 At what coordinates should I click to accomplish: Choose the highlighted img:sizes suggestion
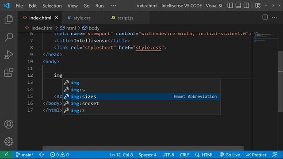click(x=141, y=96)
